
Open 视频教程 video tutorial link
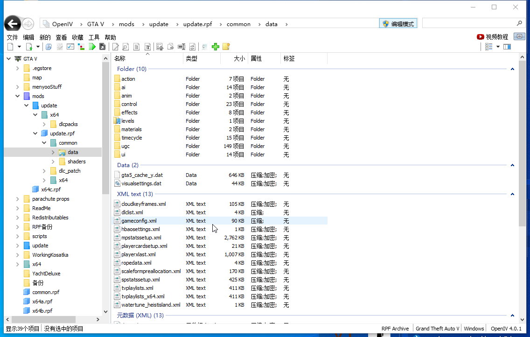coord(493,37)
